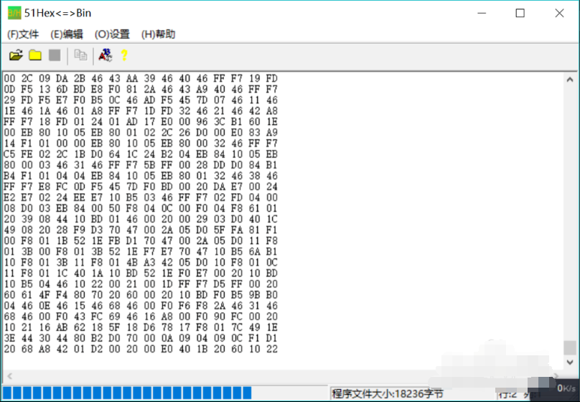Click the horizontal scrollbar left arrow
This screenshot has height=402, width=580.
[10, 376]
